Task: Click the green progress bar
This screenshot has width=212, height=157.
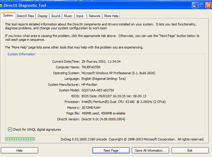Action: (20, 139)
